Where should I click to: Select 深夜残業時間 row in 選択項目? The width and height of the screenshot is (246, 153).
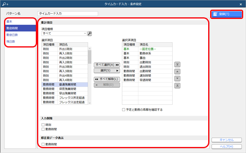click(65, 89)
